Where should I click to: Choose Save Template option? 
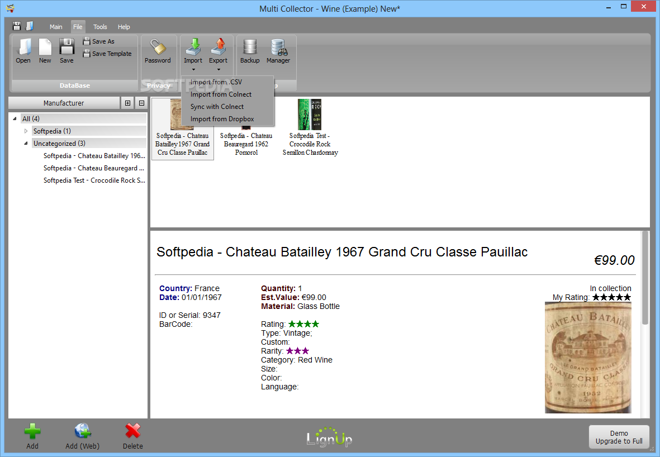point(107,54)
